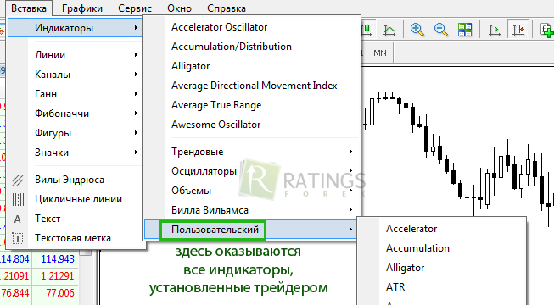Toggle chart shift icon in toolbar
The image size is (554, 305).
coord(518,30)
